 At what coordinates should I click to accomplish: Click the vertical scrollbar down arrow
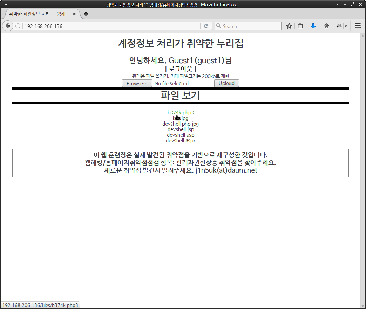pos(363,306)
